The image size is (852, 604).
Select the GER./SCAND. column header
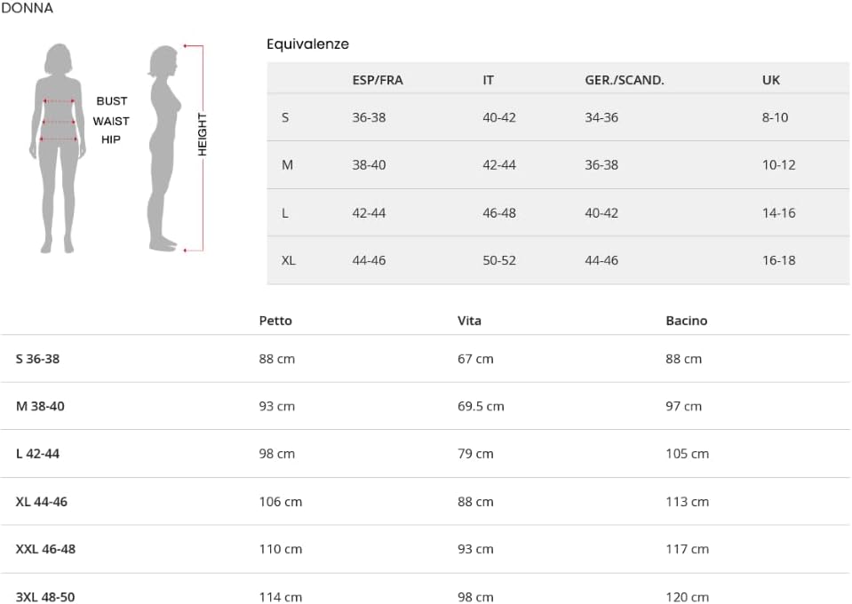coord(624,80)
